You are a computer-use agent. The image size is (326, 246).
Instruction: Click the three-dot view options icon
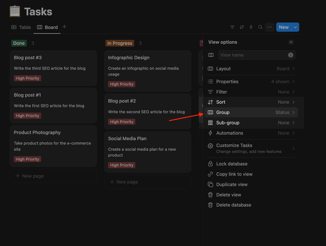(270, 27)
